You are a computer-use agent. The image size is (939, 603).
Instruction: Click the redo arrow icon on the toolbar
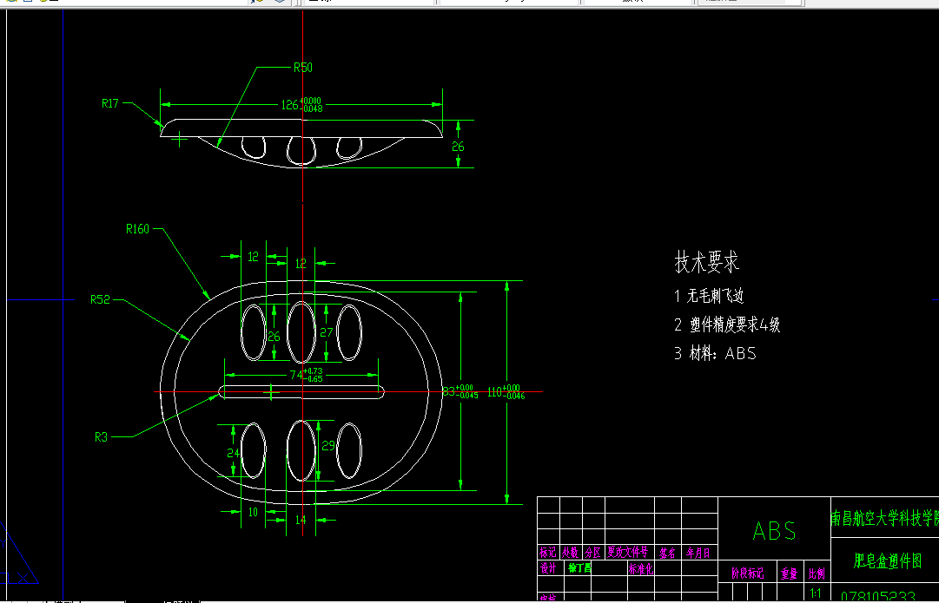(x=252, y=3)
